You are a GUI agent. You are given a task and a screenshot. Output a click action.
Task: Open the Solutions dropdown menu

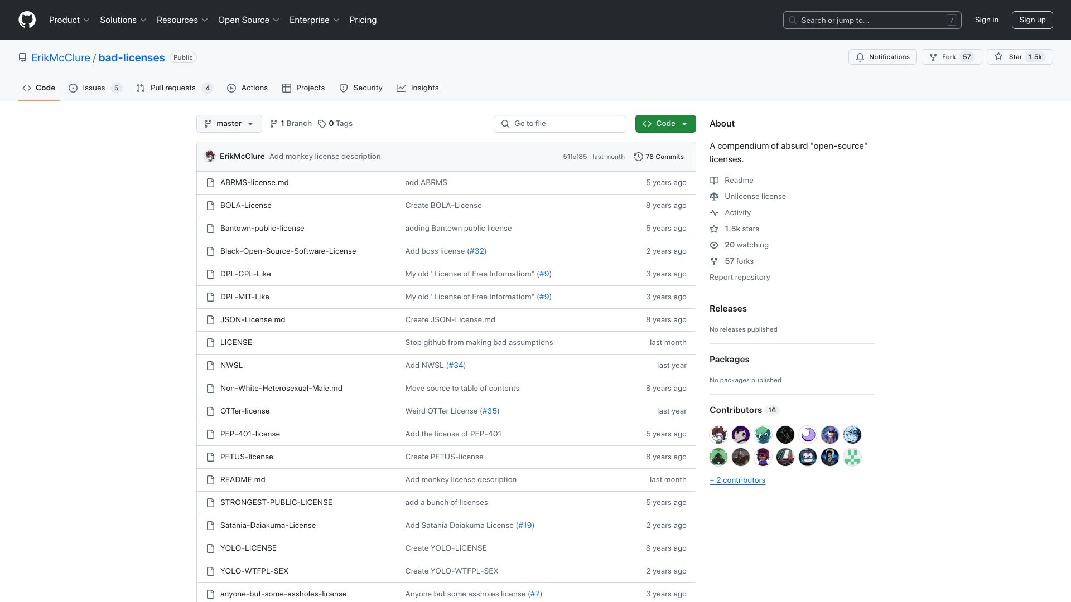tap(123, 20)
